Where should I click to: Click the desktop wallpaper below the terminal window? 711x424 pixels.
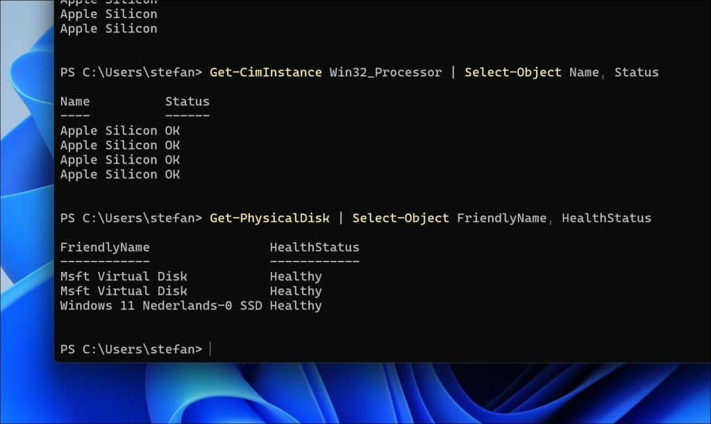(x=417, y=396)
